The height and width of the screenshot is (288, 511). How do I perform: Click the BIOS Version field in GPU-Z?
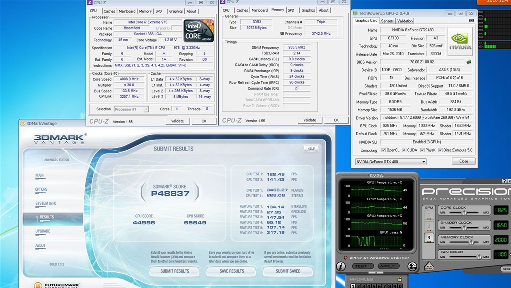pos(422,62)
